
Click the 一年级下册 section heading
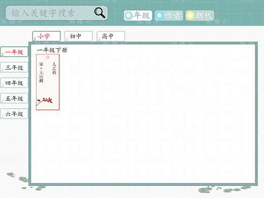click(x=52, y=50)
